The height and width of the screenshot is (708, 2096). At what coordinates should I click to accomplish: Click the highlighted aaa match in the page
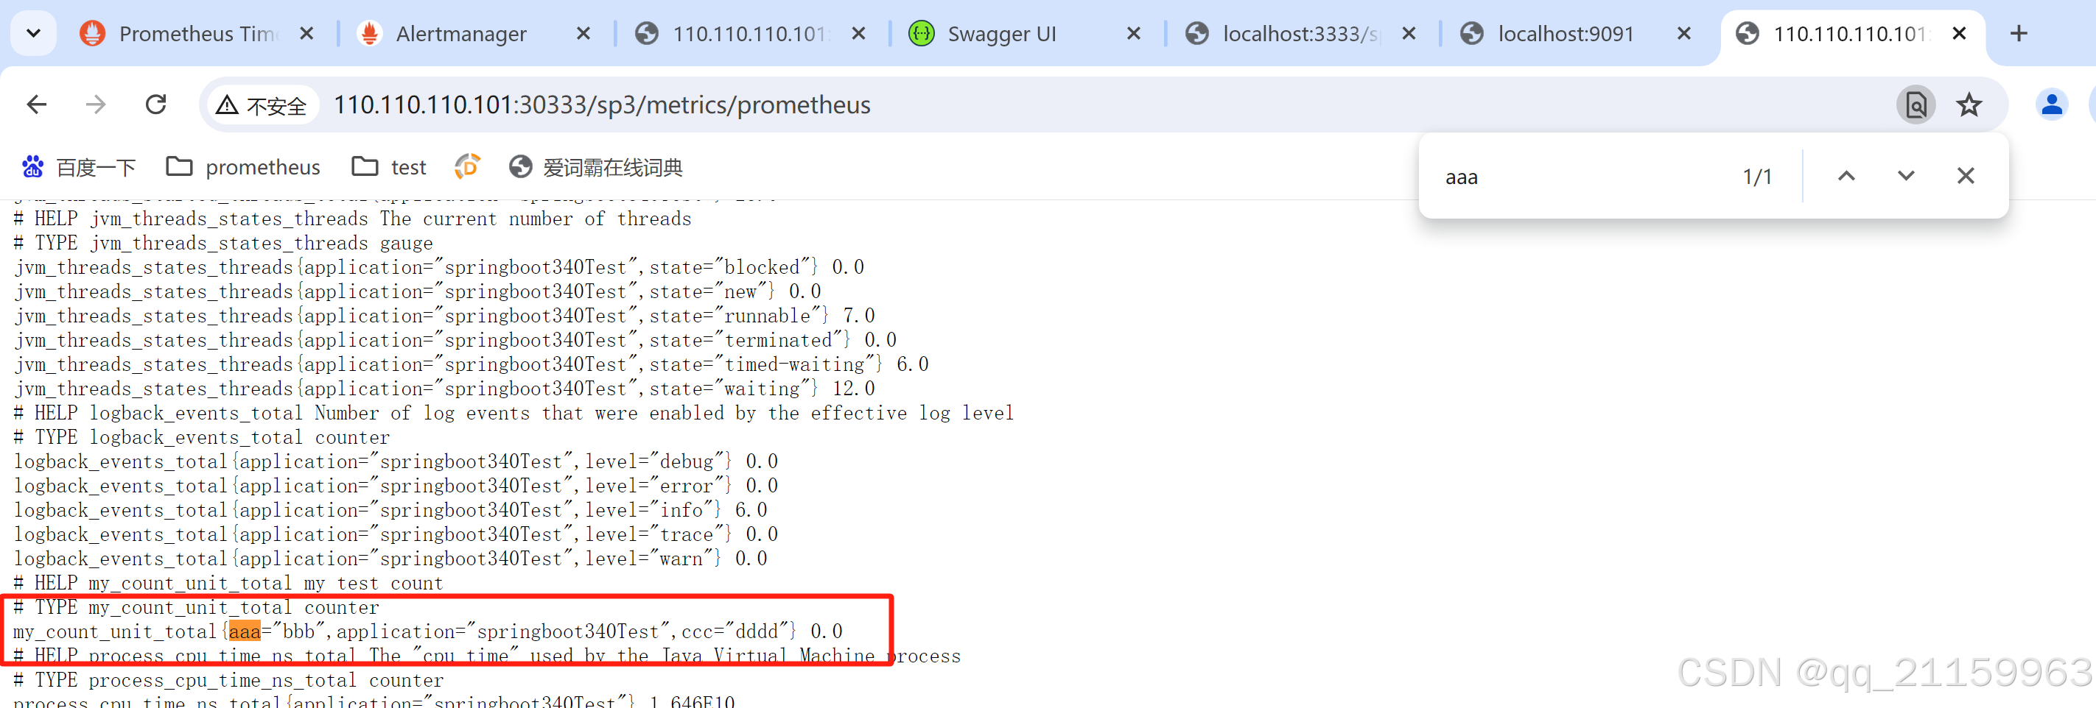tap(244, 631)
